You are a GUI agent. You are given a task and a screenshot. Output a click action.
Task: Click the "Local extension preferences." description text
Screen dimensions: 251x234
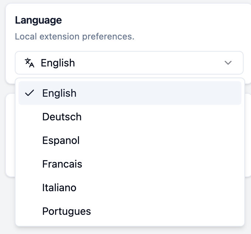click(75, 37)
